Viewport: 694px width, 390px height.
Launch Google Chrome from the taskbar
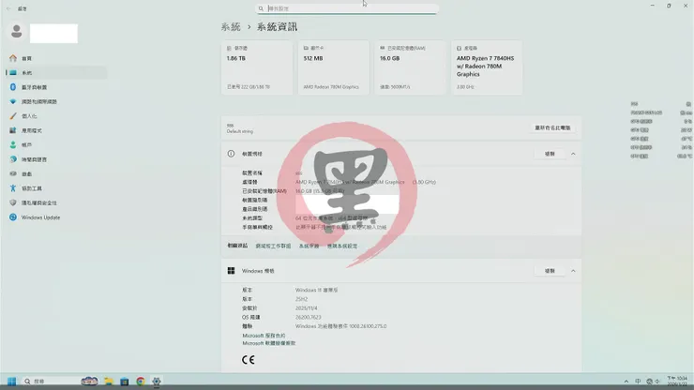[141, 382]
